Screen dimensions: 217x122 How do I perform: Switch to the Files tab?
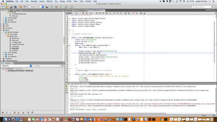[11, 11]
